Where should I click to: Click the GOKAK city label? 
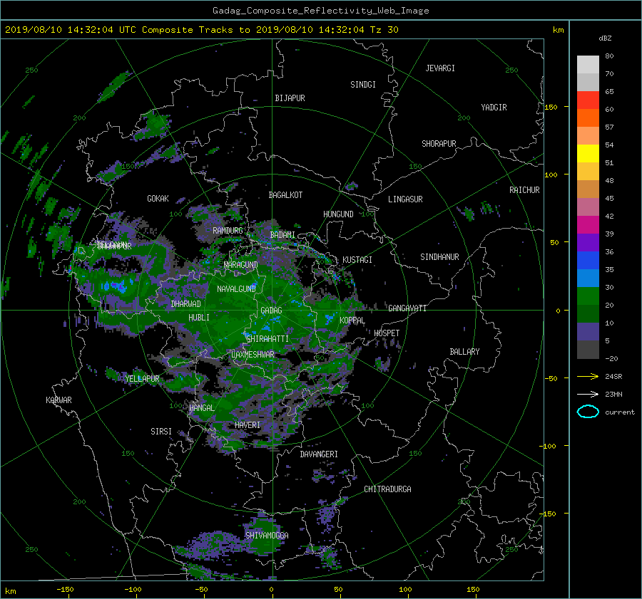pyautogui.click(x=158, y=199)
